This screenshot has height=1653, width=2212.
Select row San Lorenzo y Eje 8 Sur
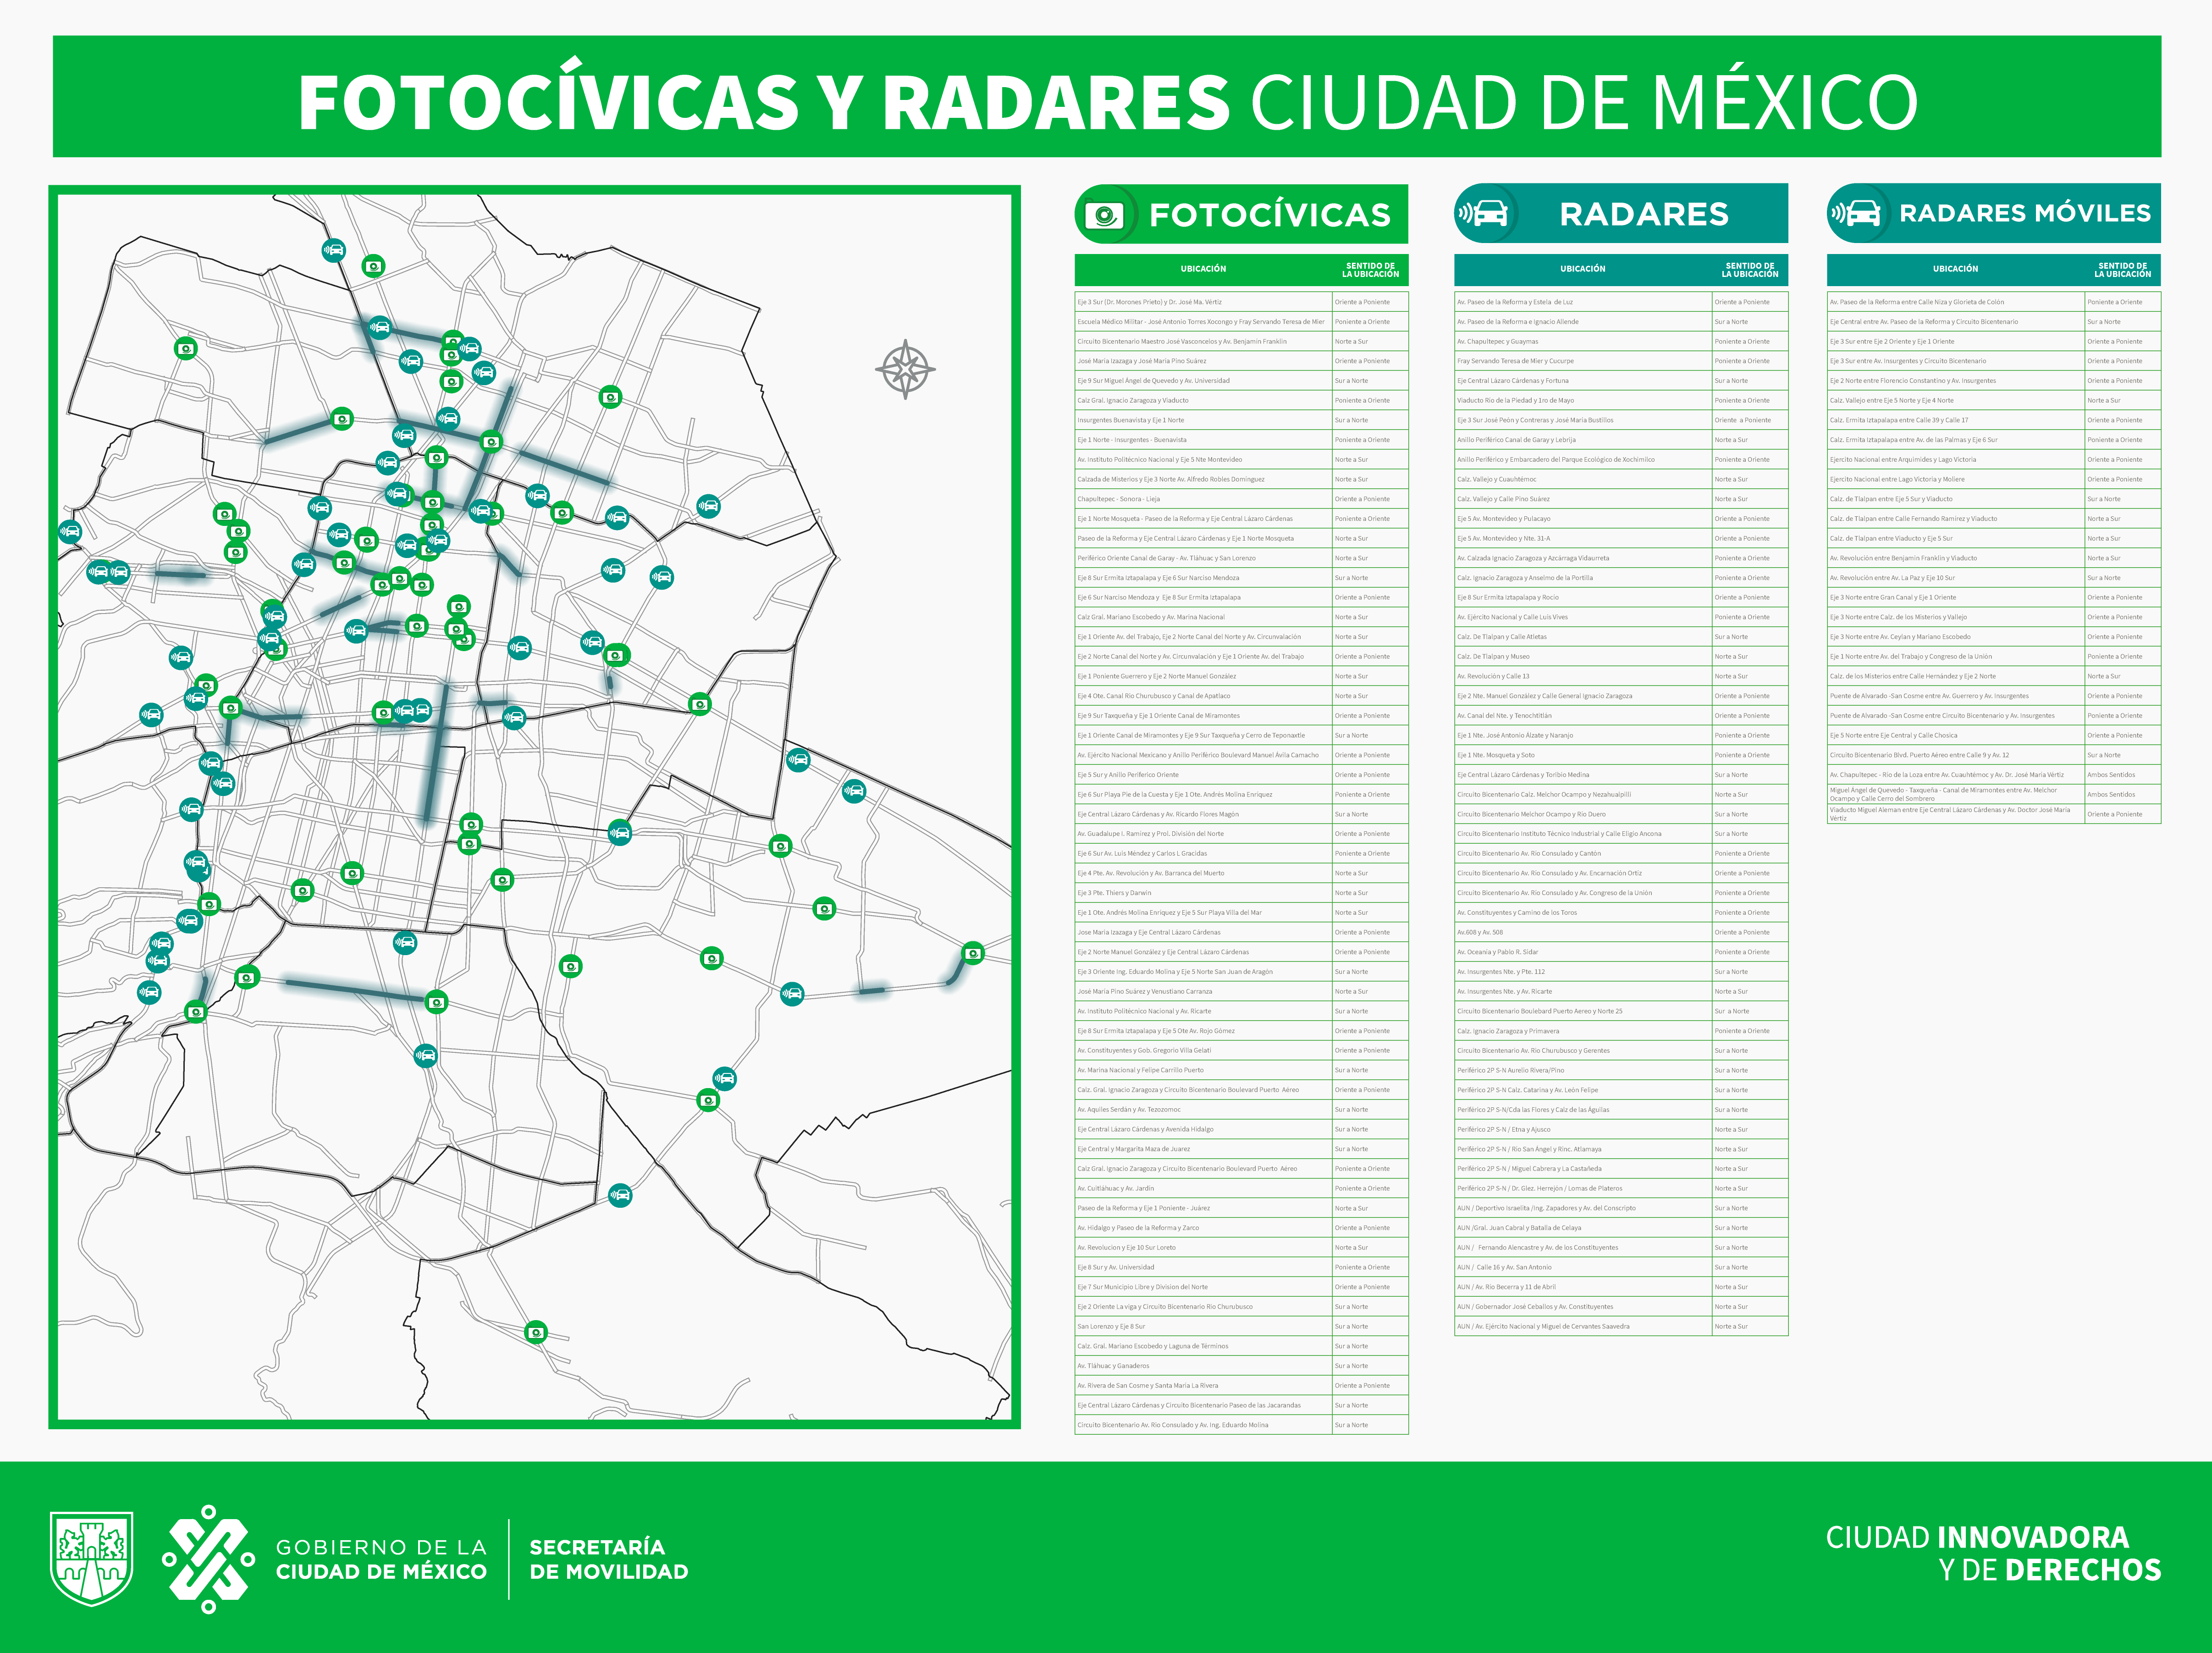[x=1241, y=1326]
